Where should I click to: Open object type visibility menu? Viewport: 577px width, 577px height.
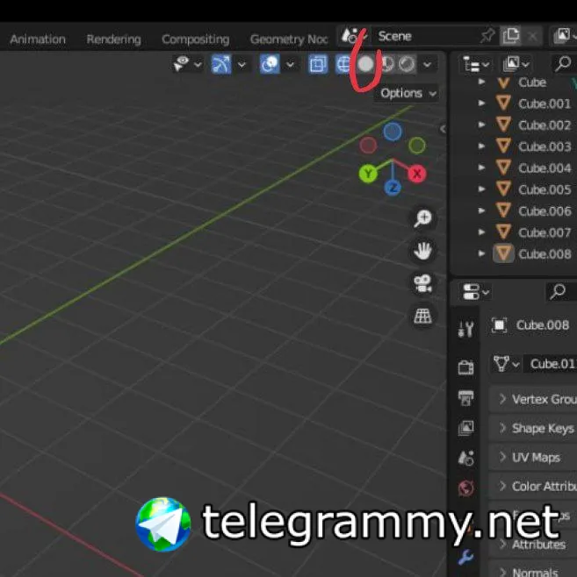coord(181,64)
